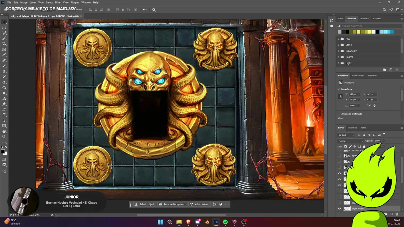Open File Explorer from the taskbar
Image resolution: width=404 pixels, height=227 pixels.
179,222
